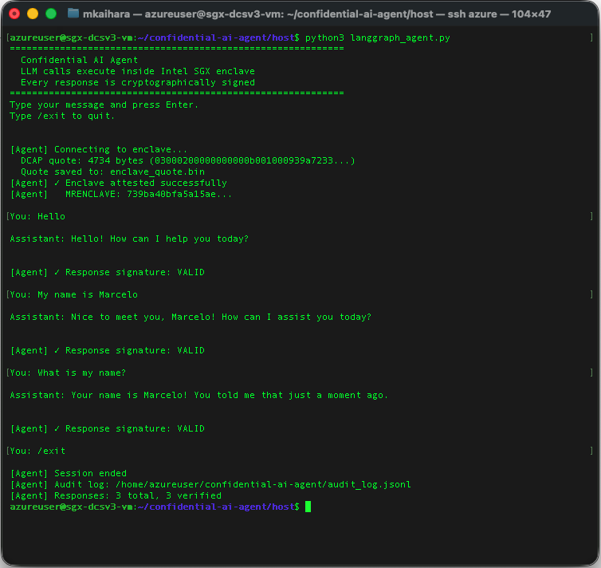This screenshot has width=601, height=568.
Task: Click the 'You: /exit' line
Action: point(37,451)
